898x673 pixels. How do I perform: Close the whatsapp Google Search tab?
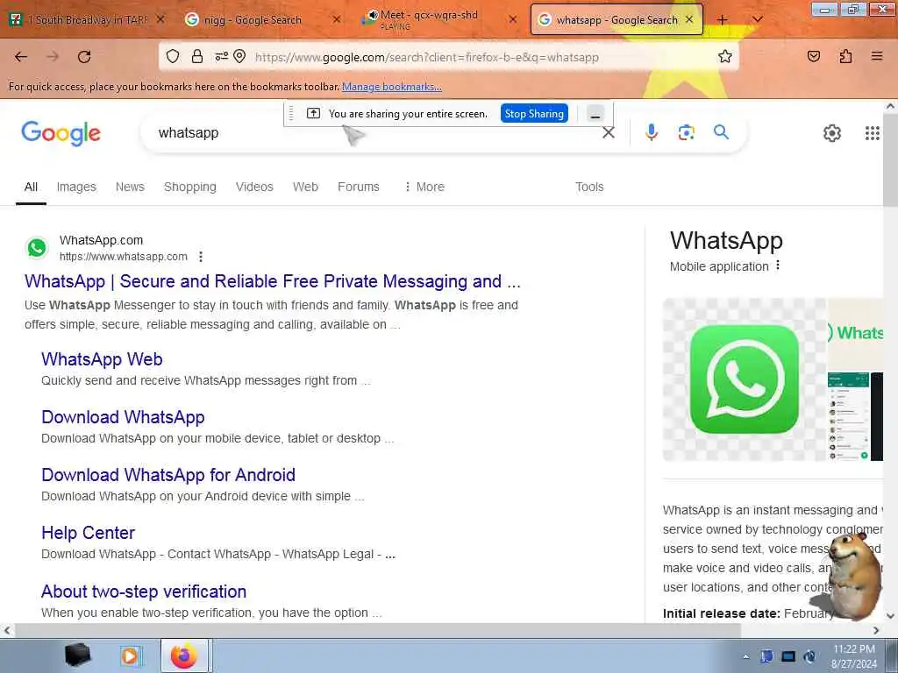point(689,19)
